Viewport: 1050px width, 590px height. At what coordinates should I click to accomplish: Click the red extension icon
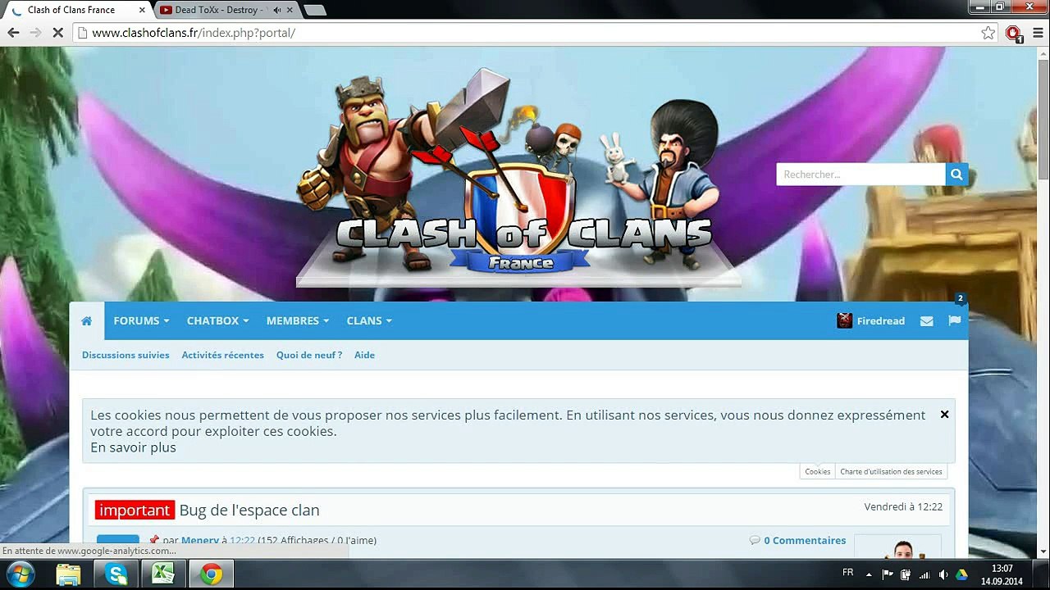1014,34
